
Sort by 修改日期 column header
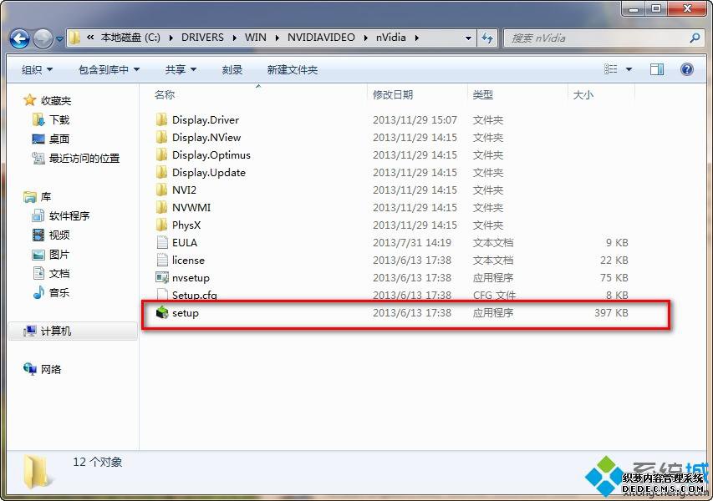tap(392, 94)
